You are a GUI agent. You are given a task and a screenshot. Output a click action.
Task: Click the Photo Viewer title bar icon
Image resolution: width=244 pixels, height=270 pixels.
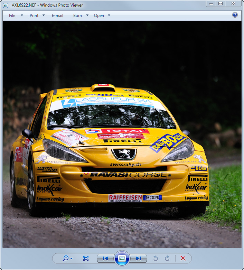[x=5, y=5]
